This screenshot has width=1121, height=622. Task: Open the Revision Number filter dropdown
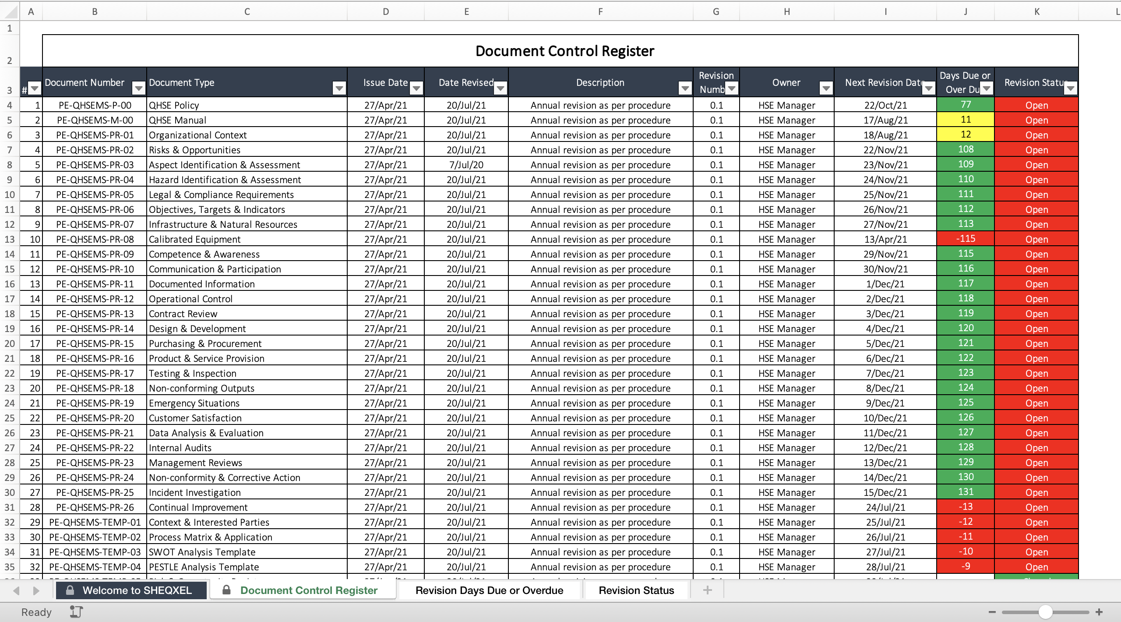click(732, 89)
